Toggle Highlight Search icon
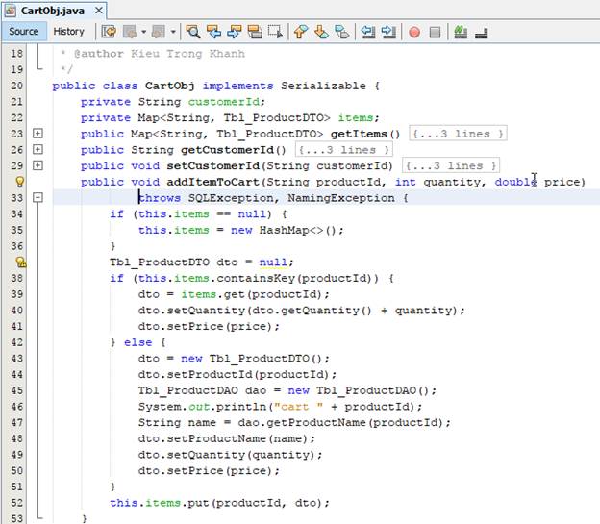 255,32
